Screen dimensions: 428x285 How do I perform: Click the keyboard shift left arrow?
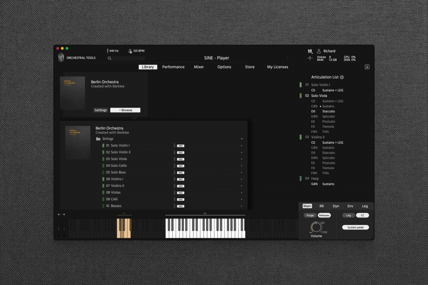59,214
